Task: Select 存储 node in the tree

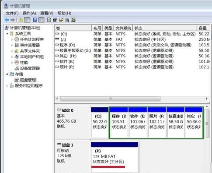Action: [x=19, y=74]
